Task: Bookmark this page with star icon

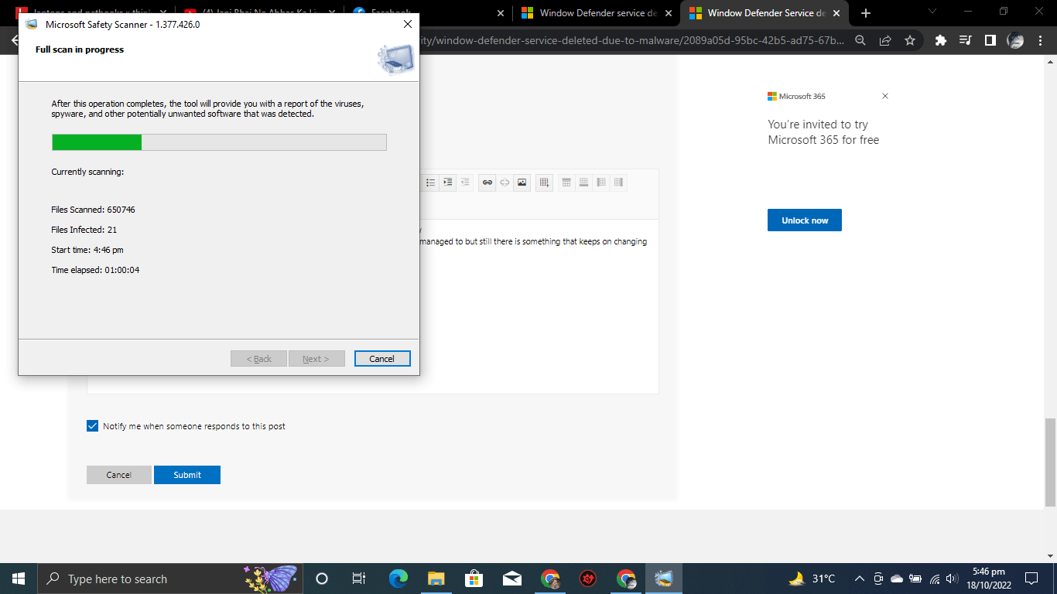Action: click(x=910, y=40)
